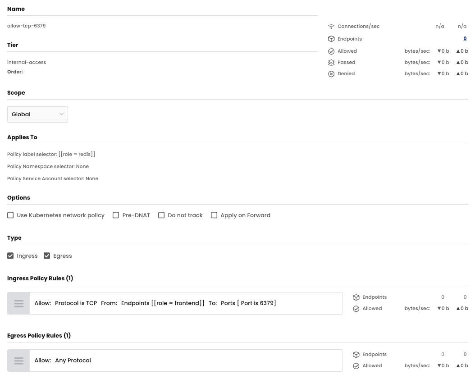The height and width of the screenshot is (379, 475).
Task: Click the tier name internal-access
Action: click(x=27, y=62)
